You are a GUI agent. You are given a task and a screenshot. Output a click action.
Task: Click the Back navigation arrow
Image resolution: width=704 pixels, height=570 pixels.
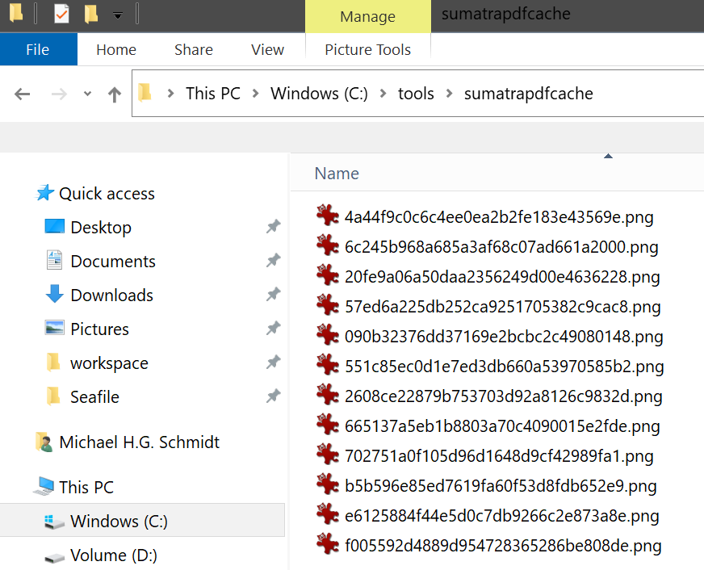point(22,94)
